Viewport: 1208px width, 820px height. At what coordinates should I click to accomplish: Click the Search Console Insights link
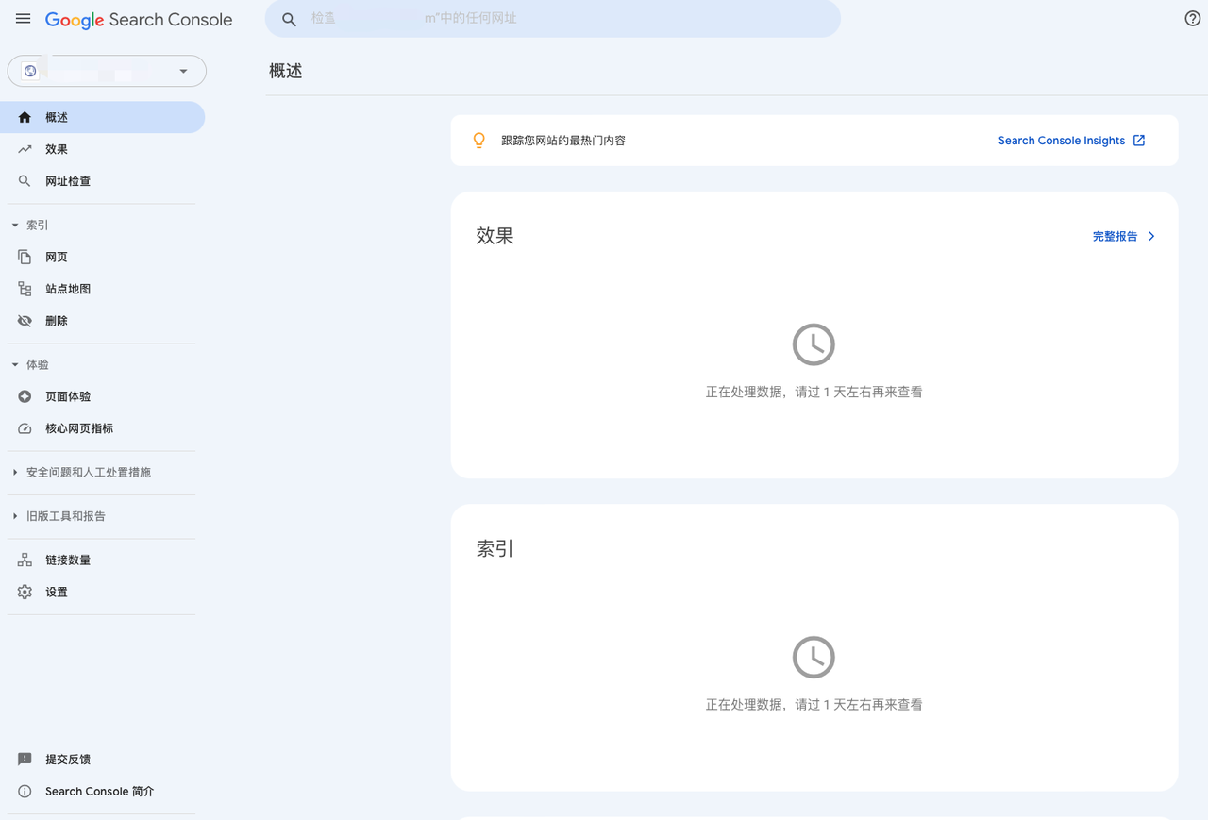pyautogui.click(x=1062, y=141)
